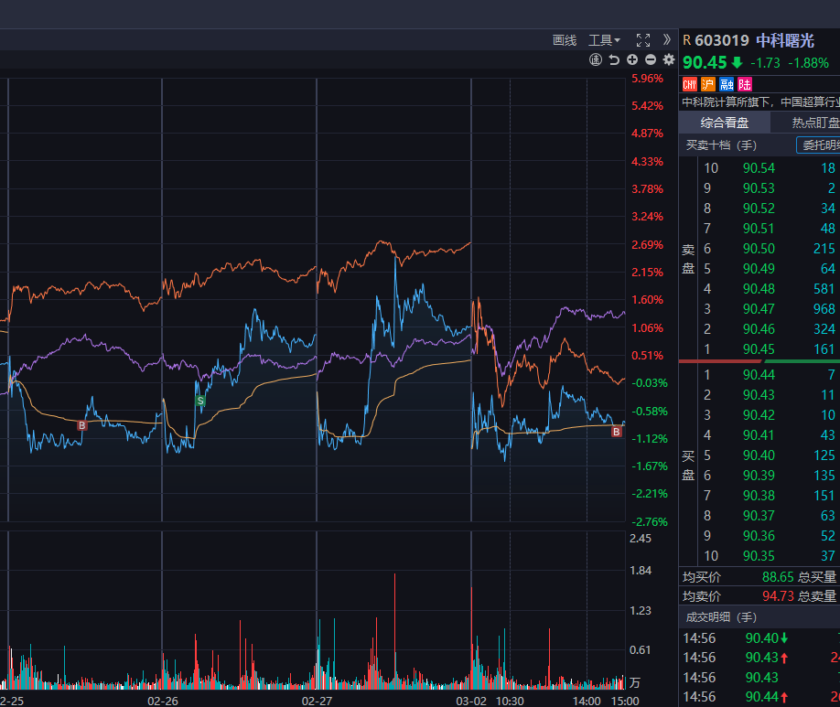Zoom out with the minus icon
840x707 pixels.
(x=651, y=60)
